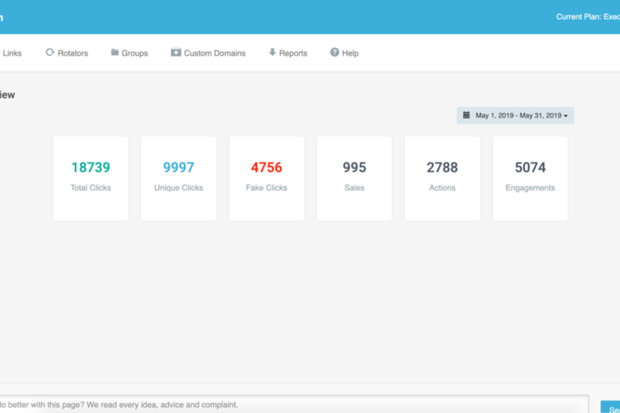Click the Current Plan text in header
620x413 pixels.
tap(587, 17)
